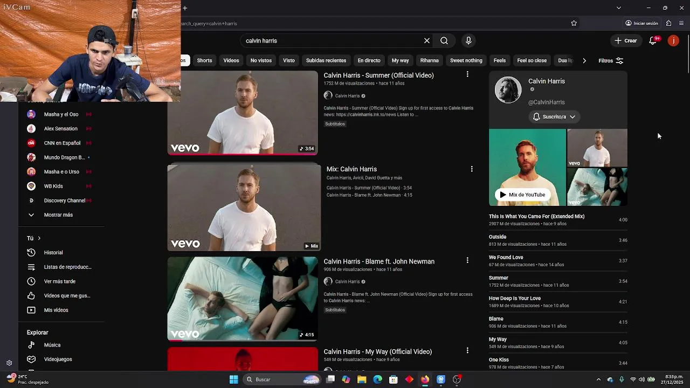Open more options for Blame ft. John Newman
This screenshot has width=690, height=388.
(x=467, y=260)
